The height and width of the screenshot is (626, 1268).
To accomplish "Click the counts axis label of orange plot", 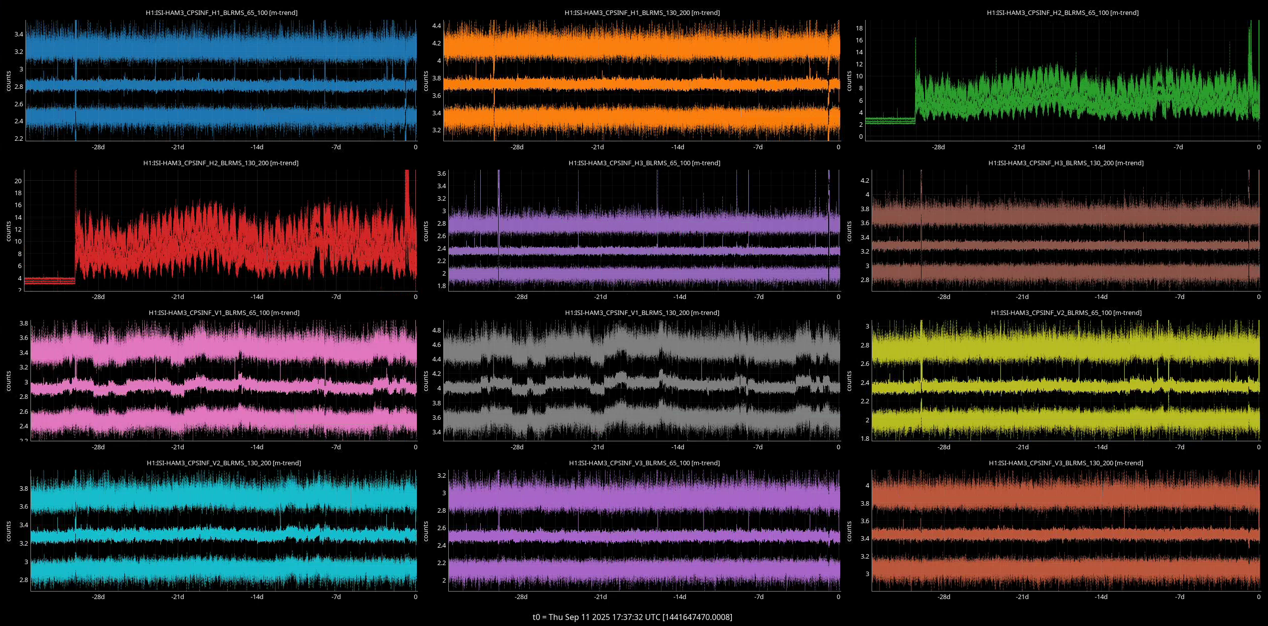I will coord(426,81).
